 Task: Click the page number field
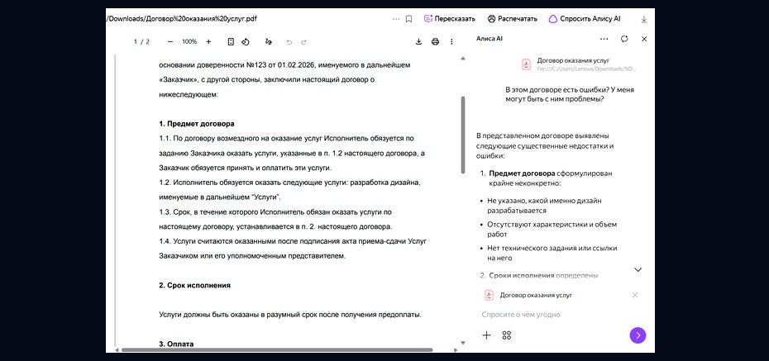[x=136, y=41]
